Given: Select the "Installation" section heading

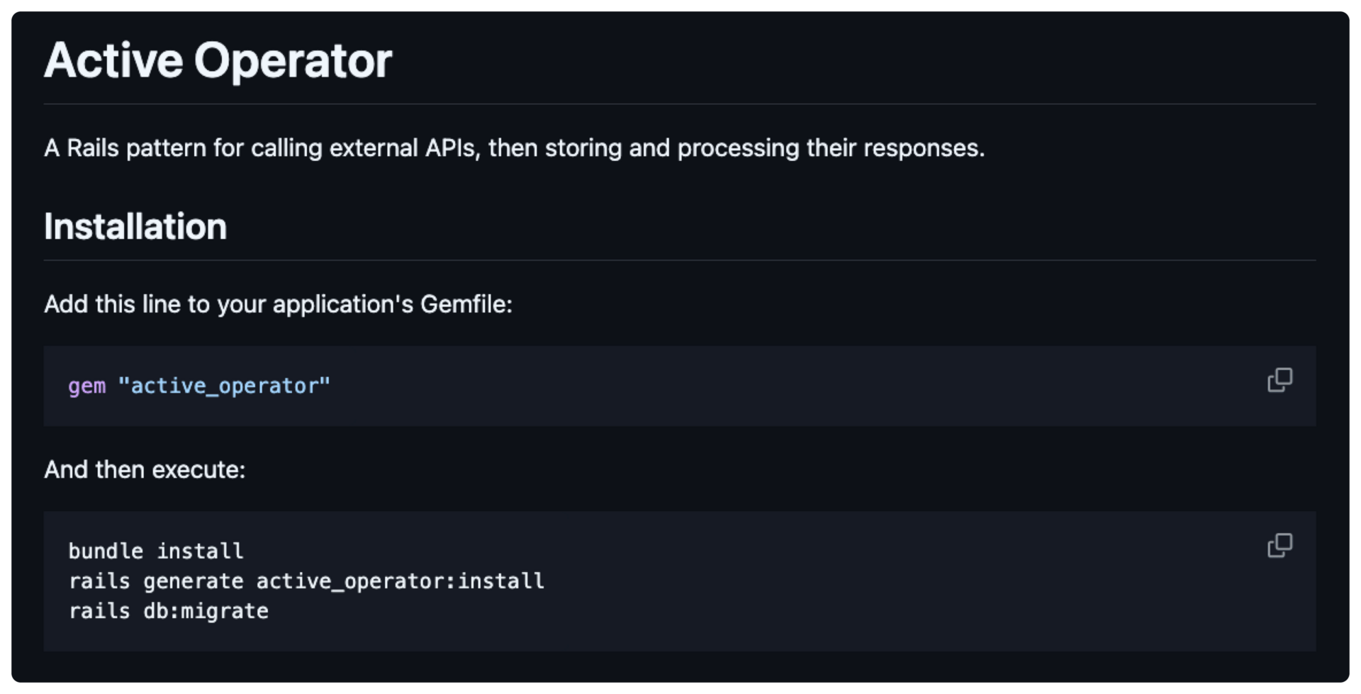Looking at the screenshot, I should click(135, 227).
